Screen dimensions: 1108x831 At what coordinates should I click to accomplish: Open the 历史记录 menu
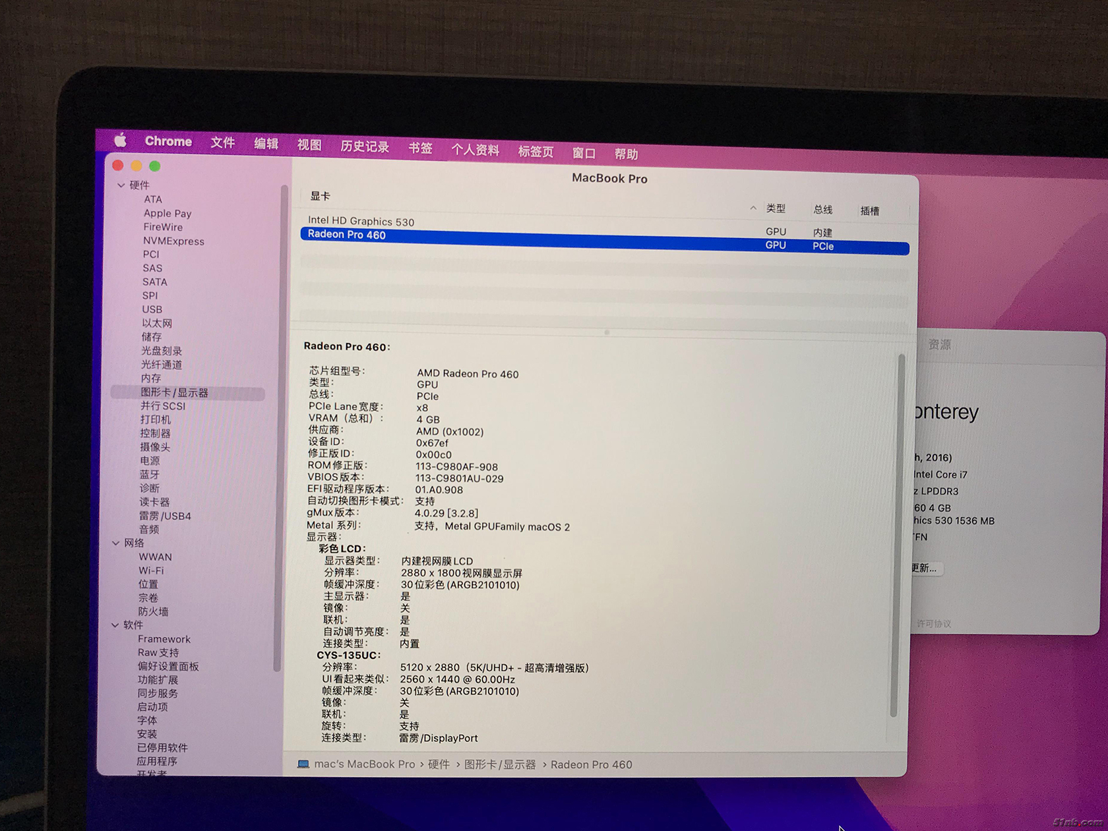pos(365,146)
